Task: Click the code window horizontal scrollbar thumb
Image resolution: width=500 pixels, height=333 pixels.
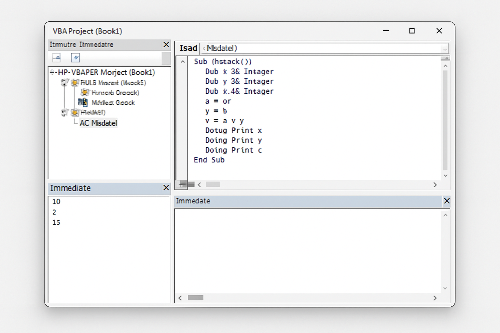Action: coord(213,184)
